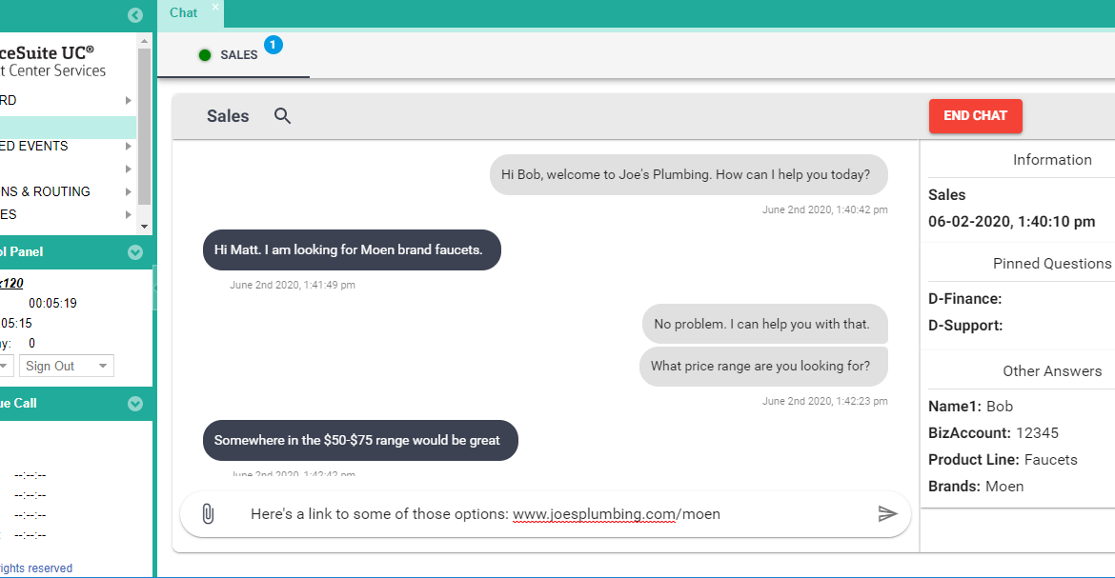Screen dimensions: 1115x578
Task: Collapse the Control Panel section
Action: [135, 252]
